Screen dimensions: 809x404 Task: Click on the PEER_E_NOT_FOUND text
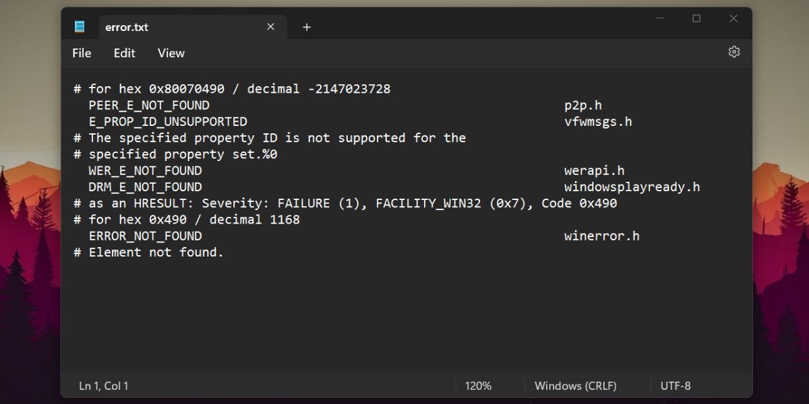pyautogui.click(x=149, y=106)
